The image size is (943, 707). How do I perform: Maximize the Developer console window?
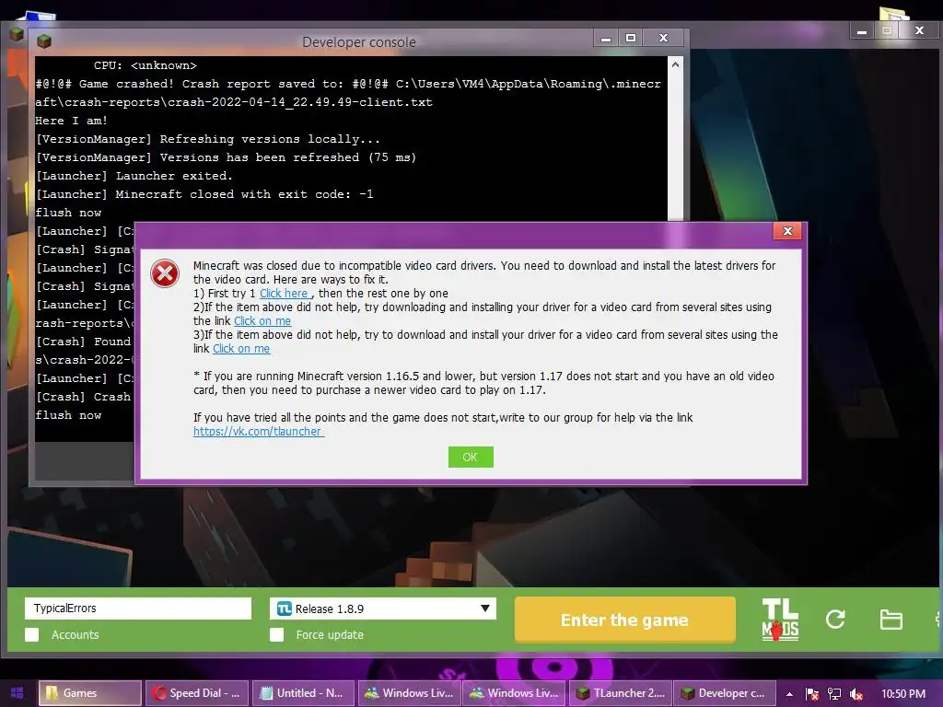pyautogui.click(x=630, y=39)
